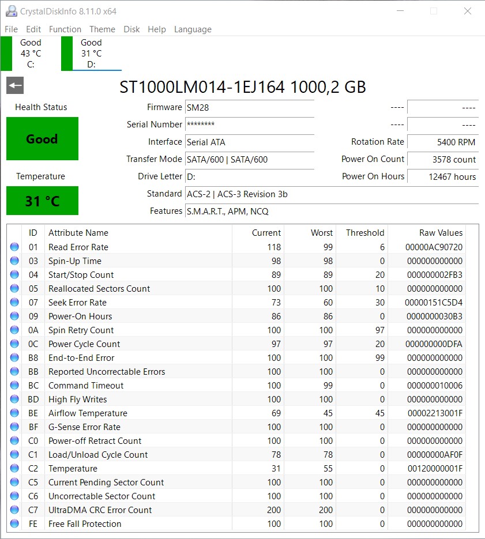Click status orb for Free Fall Protection
Screen dimensions: 485x539
tap(14, 523)
